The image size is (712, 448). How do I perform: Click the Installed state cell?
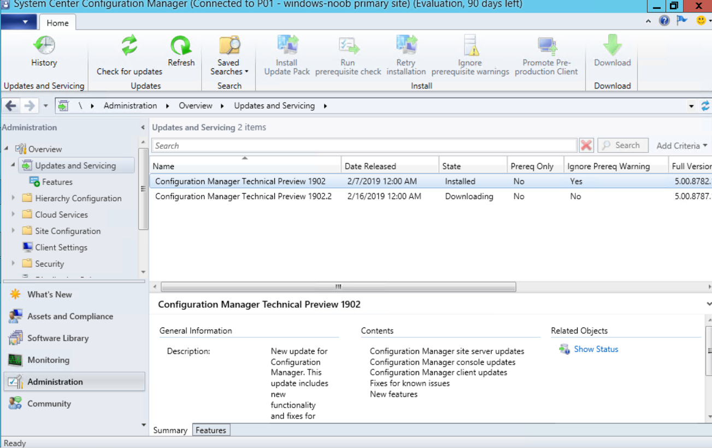(460, 181)
